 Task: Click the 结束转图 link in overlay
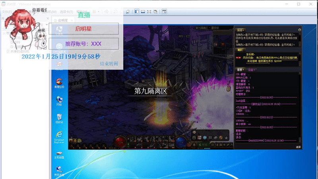pos(109,64)
